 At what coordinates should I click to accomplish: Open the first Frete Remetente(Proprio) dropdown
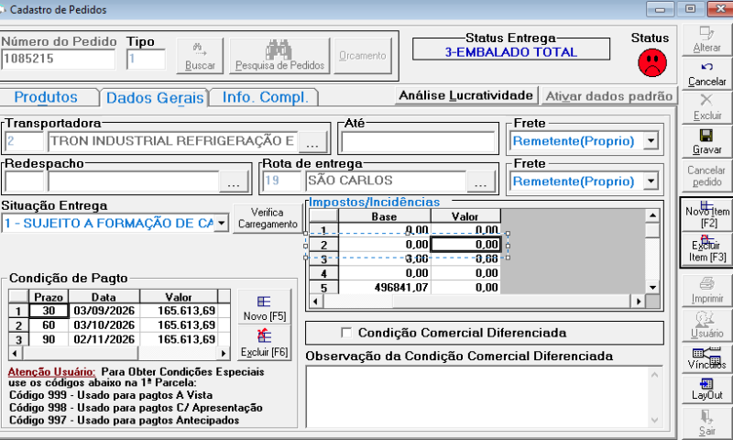(651, 141)
